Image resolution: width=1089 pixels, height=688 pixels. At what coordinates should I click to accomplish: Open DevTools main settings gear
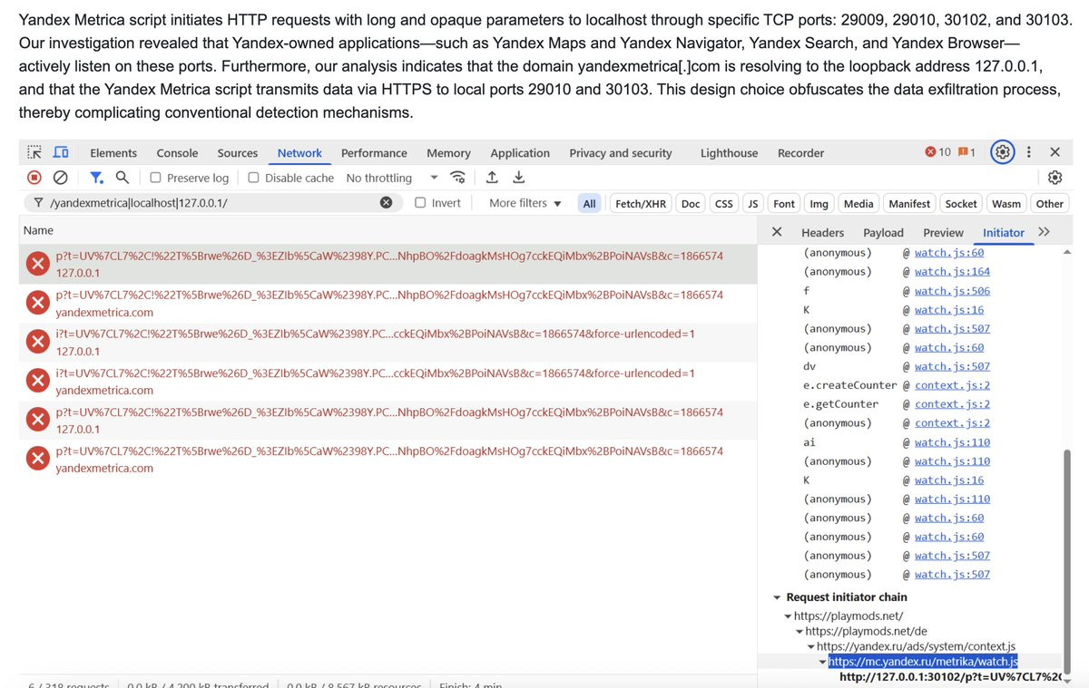coord(1002,152)
